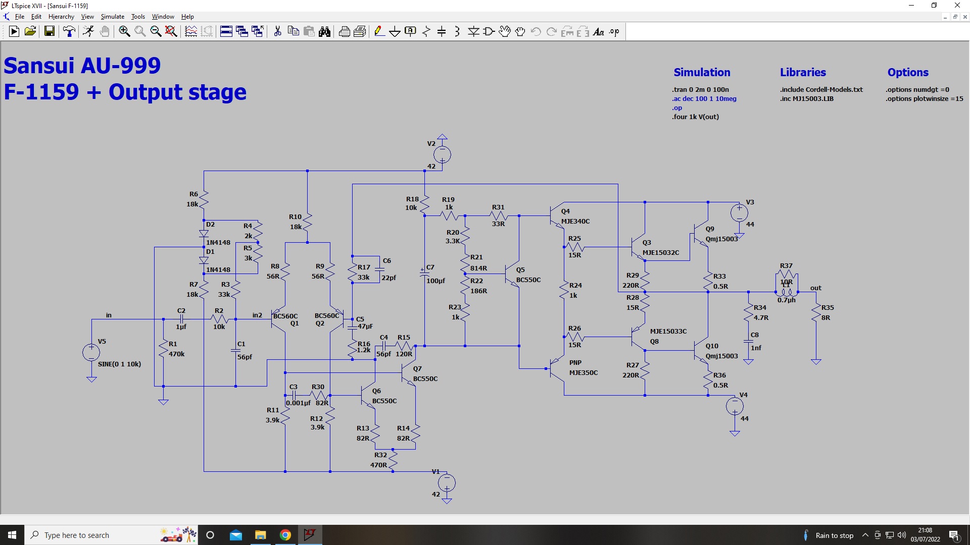Click the Rotate toolbar icon
Screen dimensions: 970x545
(567, 32)
